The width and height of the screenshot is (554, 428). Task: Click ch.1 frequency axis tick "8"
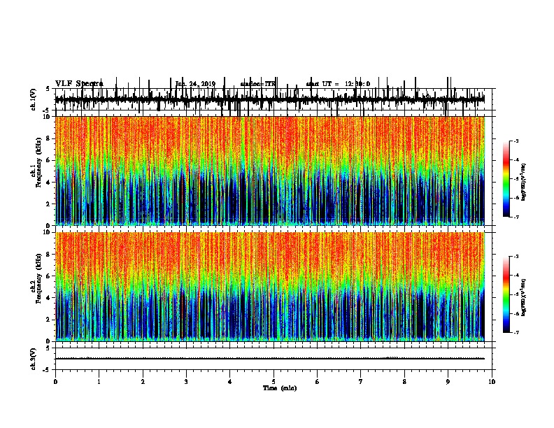tap(49, 138)
